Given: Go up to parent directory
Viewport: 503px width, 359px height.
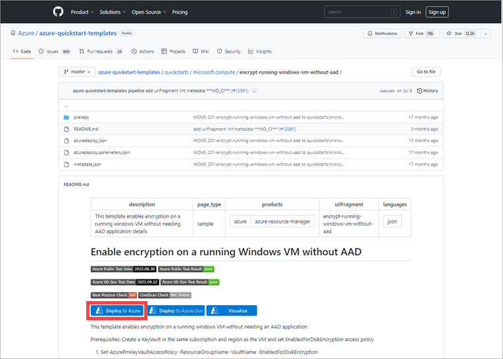Looking at the screenshot, I should 66,106.
